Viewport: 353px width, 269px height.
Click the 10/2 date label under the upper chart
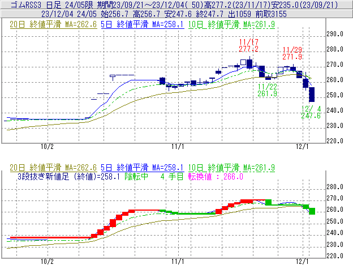[48, 147]
